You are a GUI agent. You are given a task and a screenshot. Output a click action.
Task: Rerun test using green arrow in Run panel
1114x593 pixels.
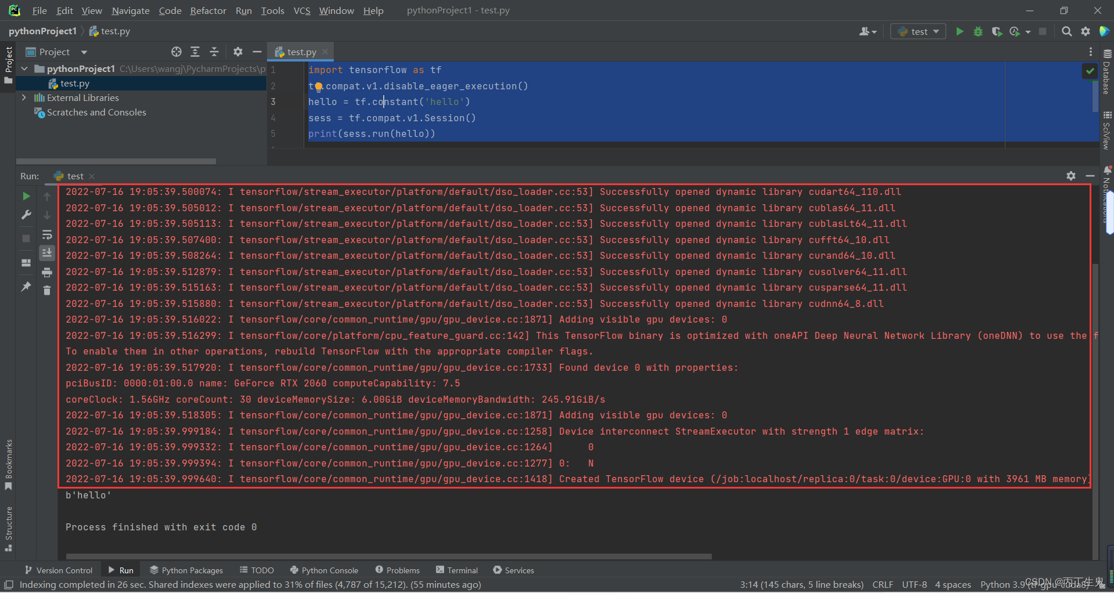click(26, 197)
